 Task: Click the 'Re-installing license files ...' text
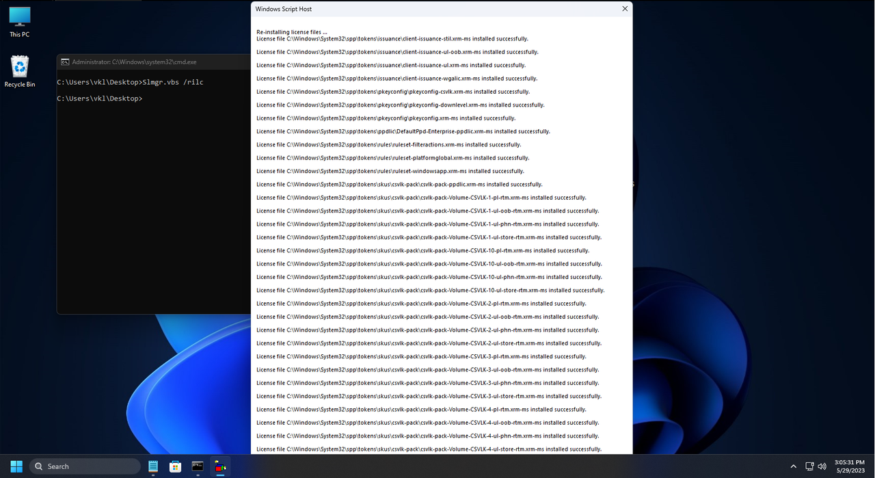(292, 32)
